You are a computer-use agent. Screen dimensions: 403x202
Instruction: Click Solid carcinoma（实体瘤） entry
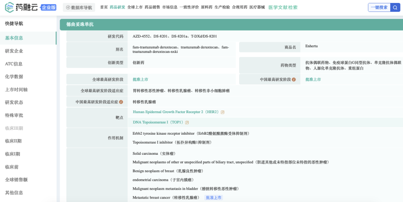(155, 154)
